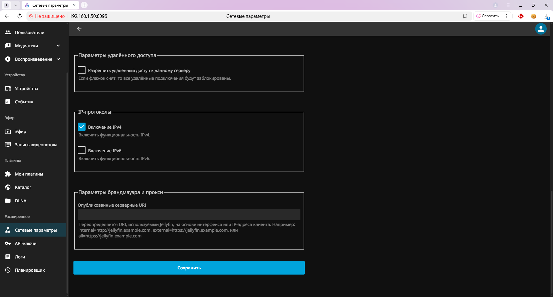Image resolution: width=553 pixels, height=297 pixels.
Task: Click the cookie extension icon
Action: (x=533, y=16)
